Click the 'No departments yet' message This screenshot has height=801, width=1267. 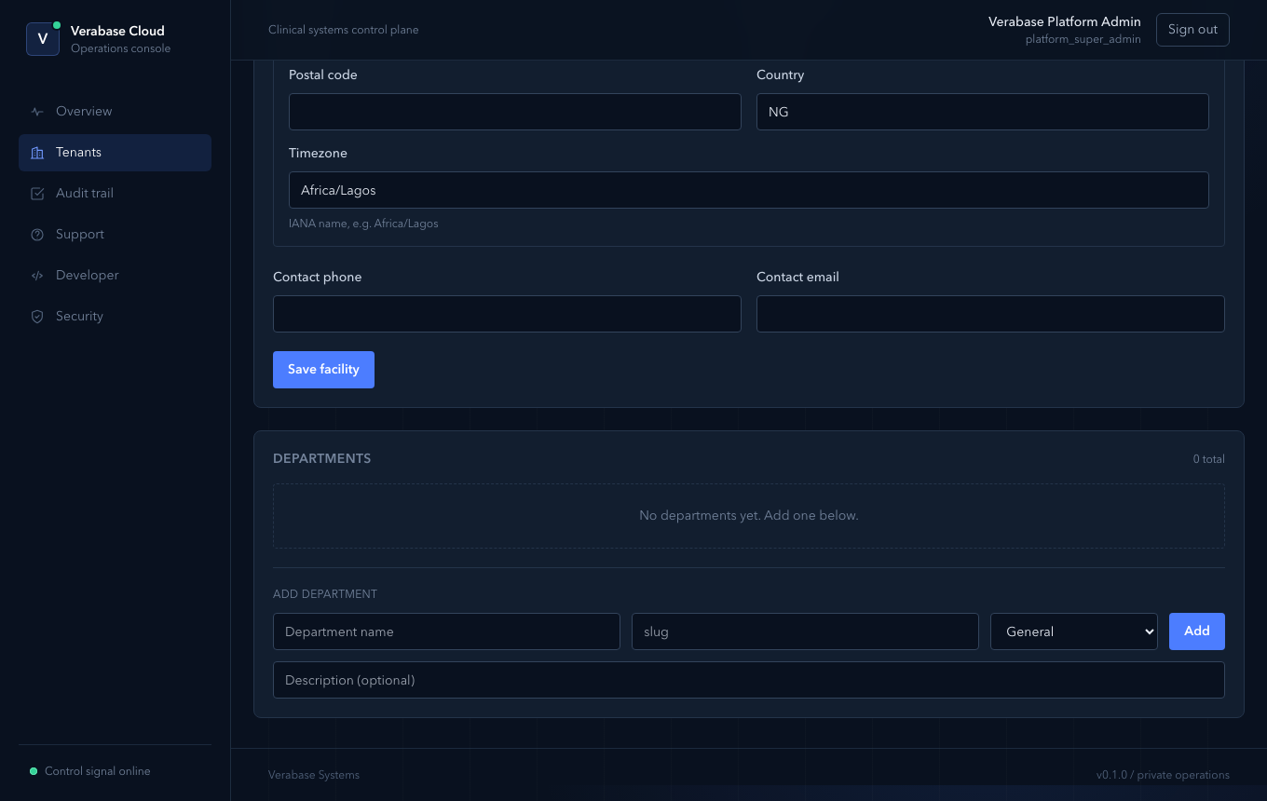click(x=749, y=515)
